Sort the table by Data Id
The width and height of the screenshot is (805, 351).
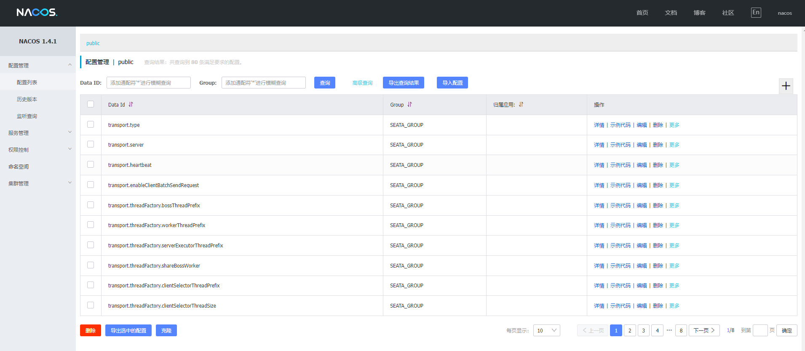[x=131, y=104]
